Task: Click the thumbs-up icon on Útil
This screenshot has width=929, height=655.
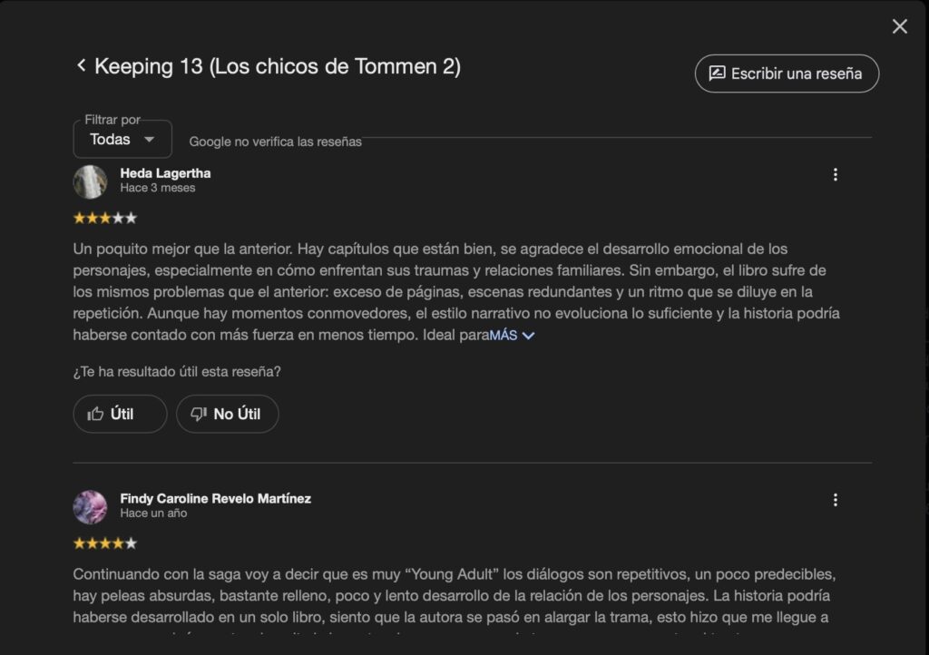Action: tap(95, 414)
